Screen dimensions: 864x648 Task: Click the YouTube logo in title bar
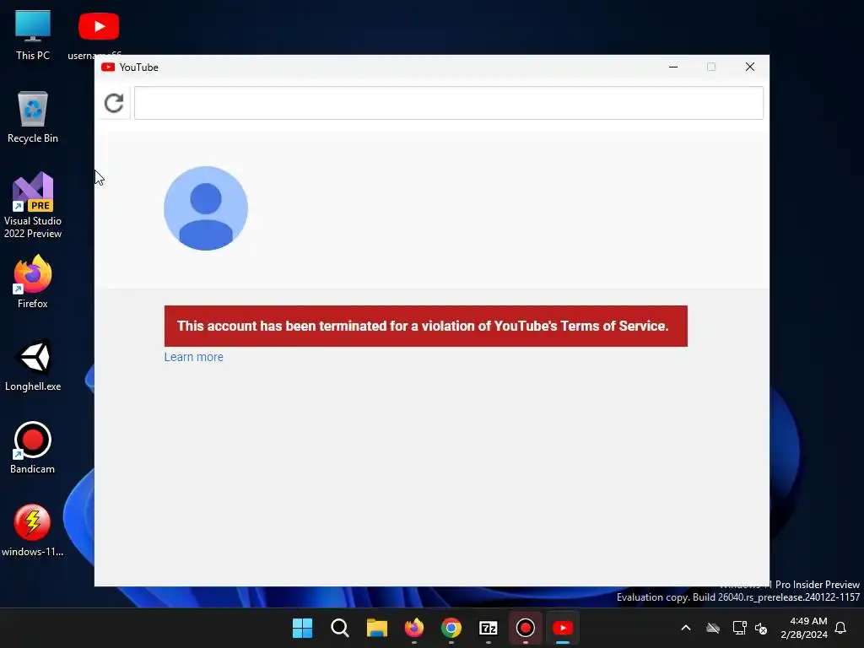108,67
